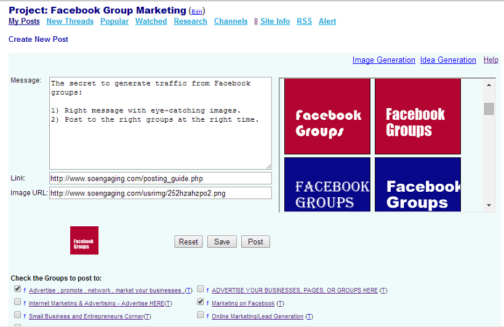Open 'Small Business and Entrepreneurs Corner' link
This screenshot has width=504, height=327.
point(86,317)
